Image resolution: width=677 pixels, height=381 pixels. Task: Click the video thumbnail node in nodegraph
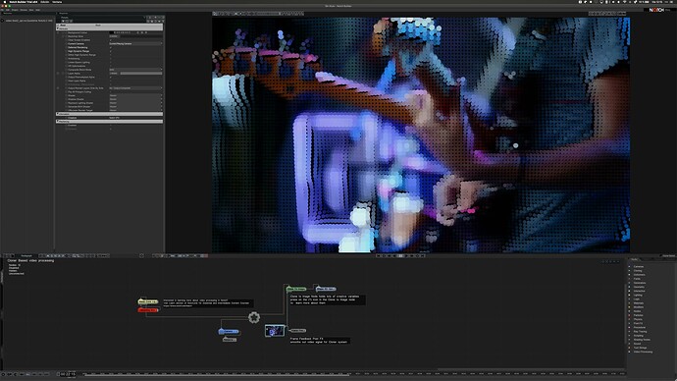click(x=275, y=331)
